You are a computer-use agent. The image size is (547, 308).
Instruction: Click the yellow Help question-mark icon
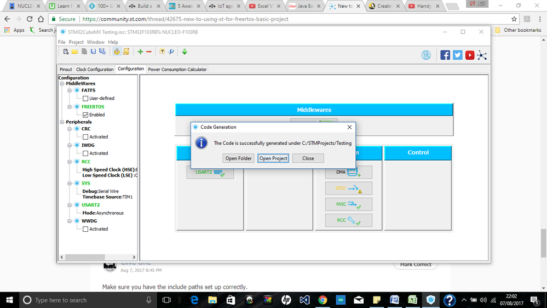(162, 52)
